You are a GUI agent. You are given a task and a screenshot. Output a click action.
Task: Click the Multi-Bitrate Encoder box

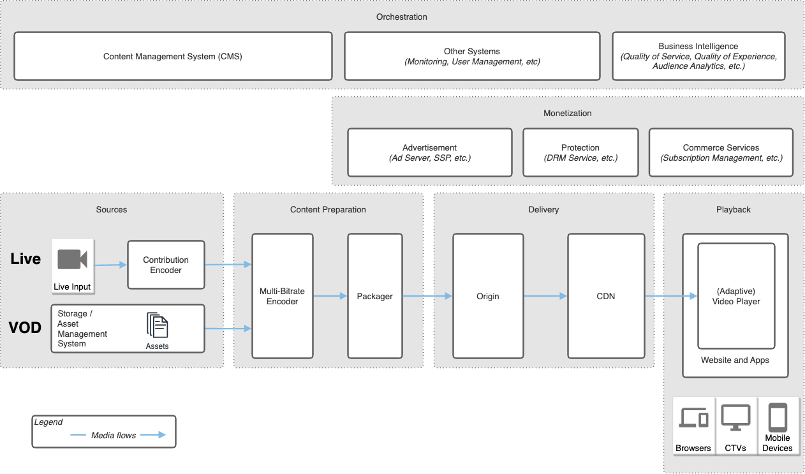(x=283, y=296)
